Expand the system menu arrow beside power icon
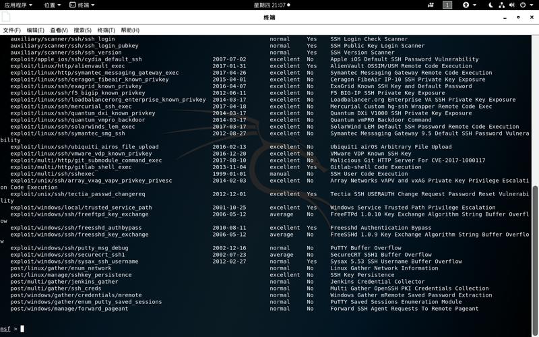The height and width of the screenshot is (337, 539). tap(531, 5)
